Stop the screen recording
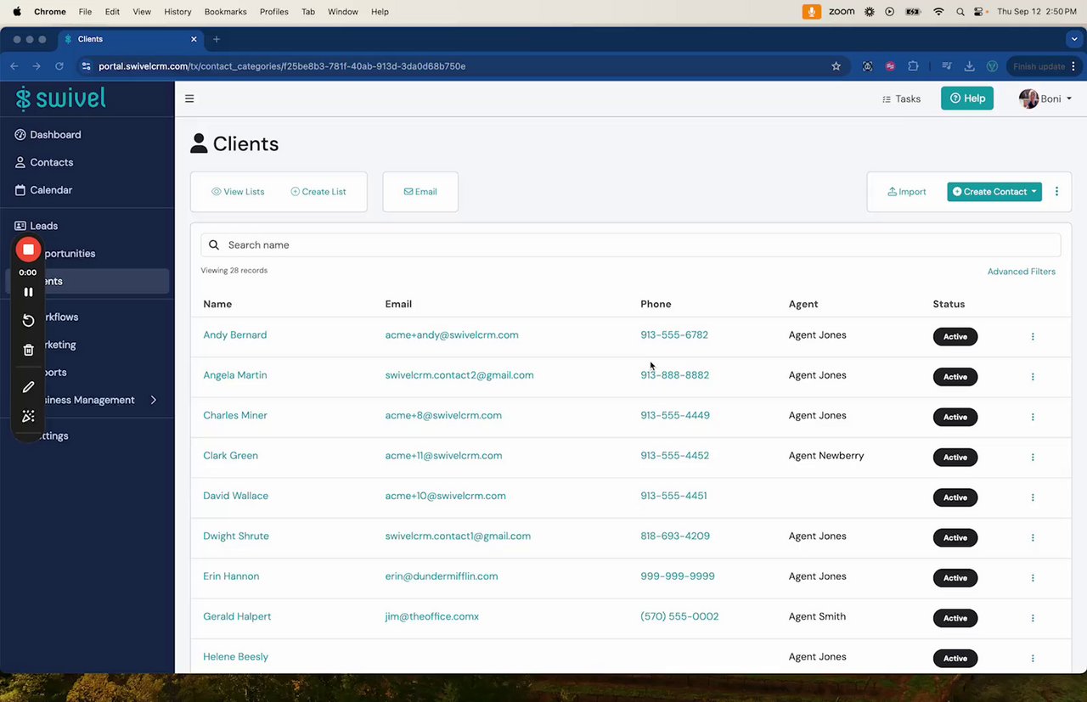The height and width of the screenshot is (702, 1087). click(28, 249)
